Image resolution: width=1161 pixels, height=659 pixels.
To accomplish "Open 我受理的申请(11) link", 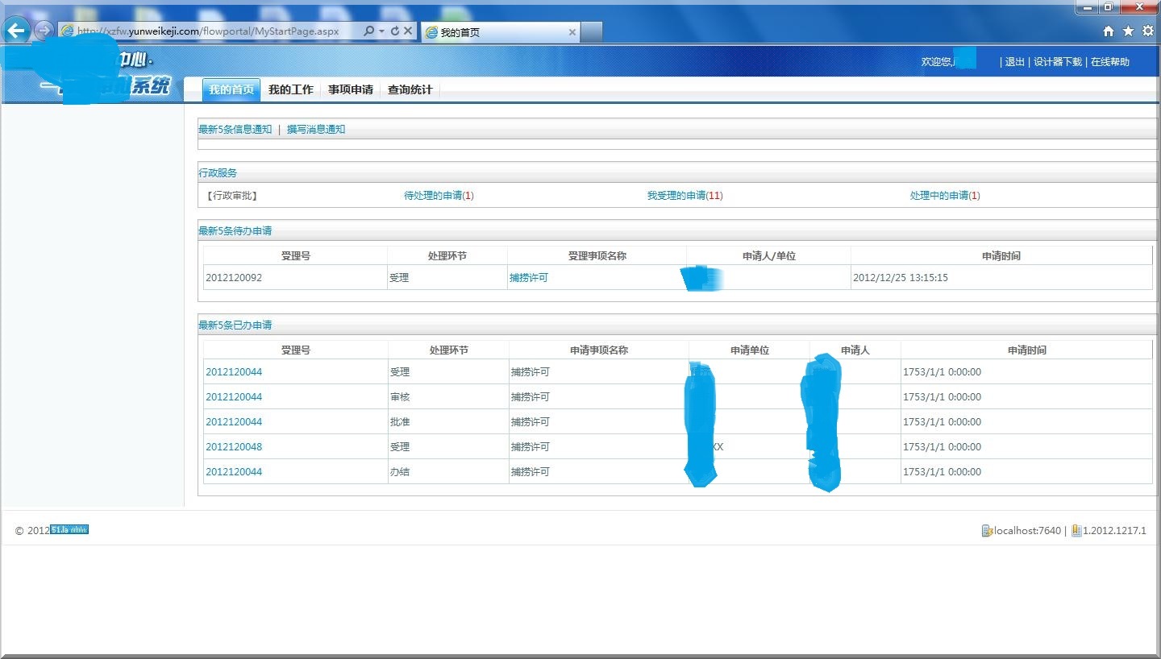I will [685, 196].
